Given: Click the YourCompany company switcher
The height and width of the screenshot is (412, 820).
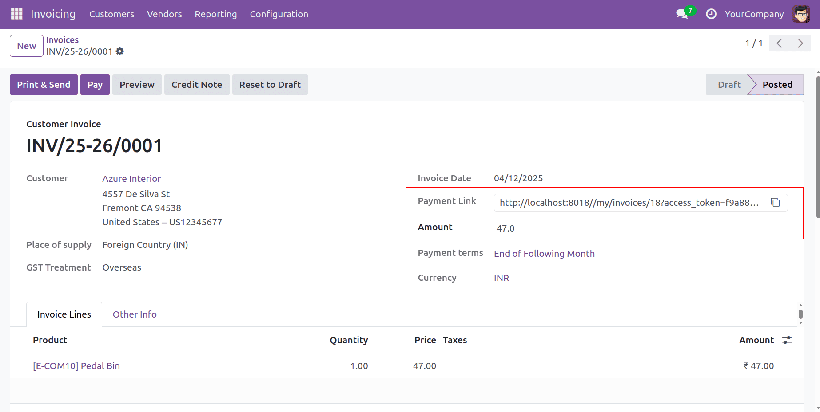Looking at the screenshot, I should pos(754,14).
